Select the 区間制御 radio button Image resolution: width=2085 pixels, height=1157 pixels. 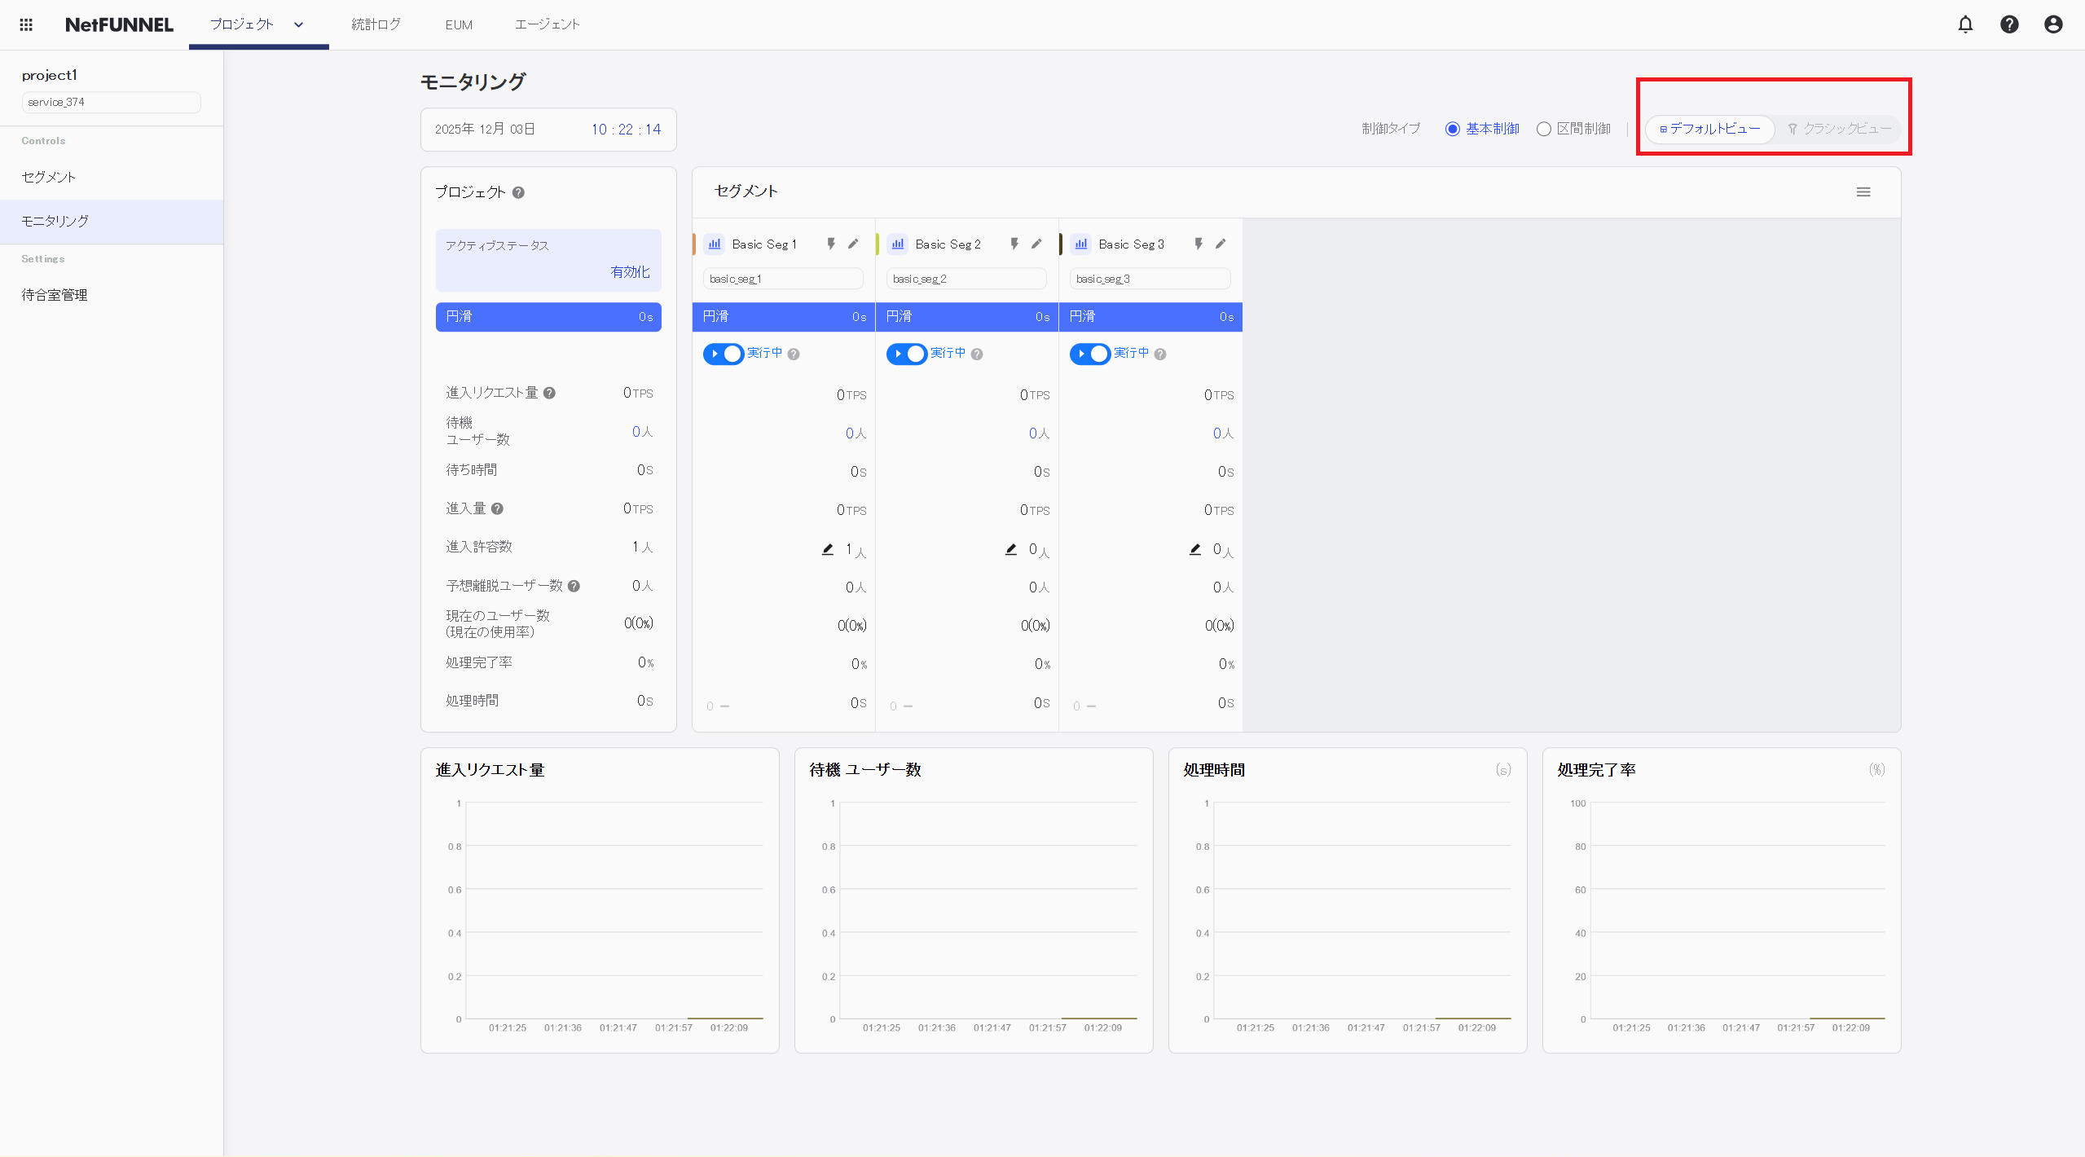click(1543, 129)
